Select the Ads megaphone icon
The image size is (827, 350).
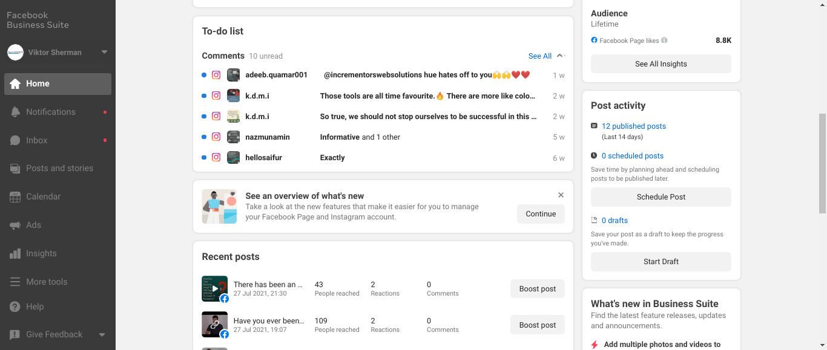[x=15, y=225]
